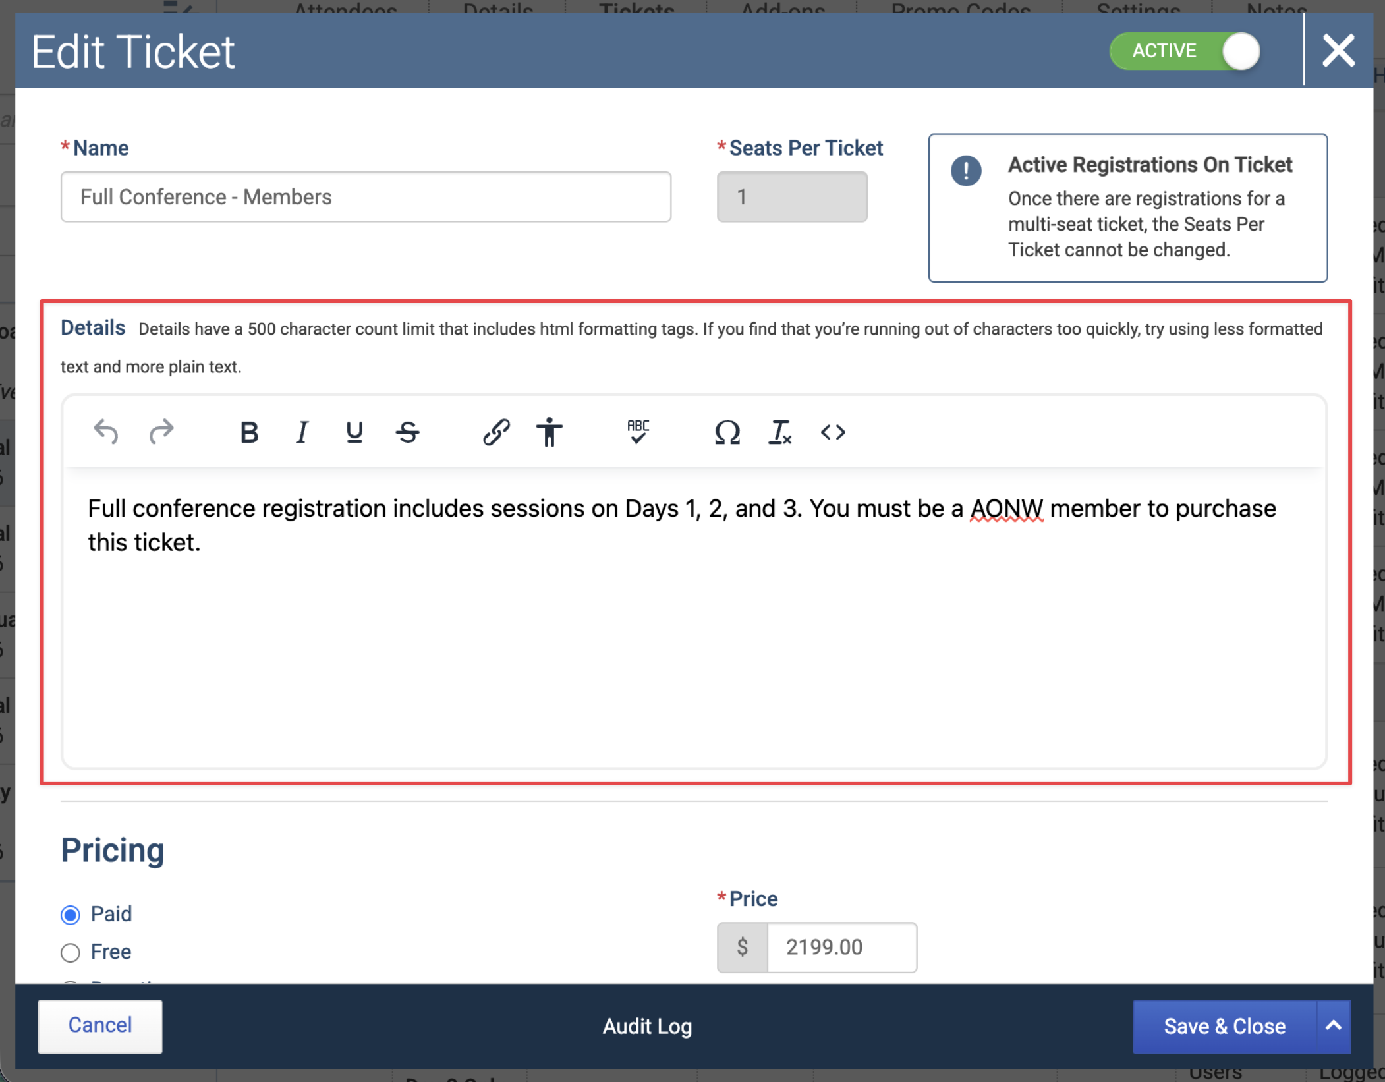1385x1082 pixels.
Task: Open the source code view icon
Action: [833, 432]
